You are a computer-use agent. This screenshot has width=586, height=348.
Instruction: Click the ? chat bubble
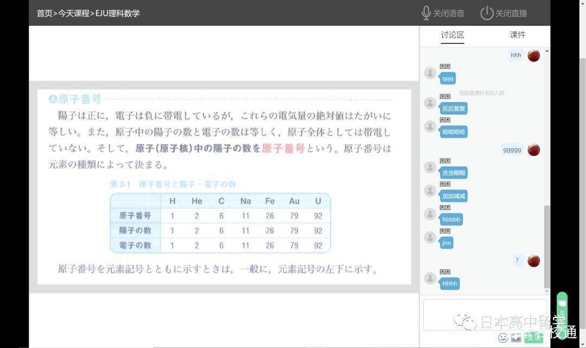point(517,261)
